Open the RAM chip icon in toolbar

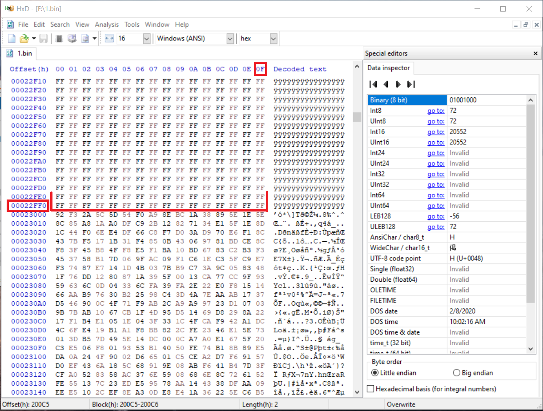pyautogui.click(x=59, y=39)
